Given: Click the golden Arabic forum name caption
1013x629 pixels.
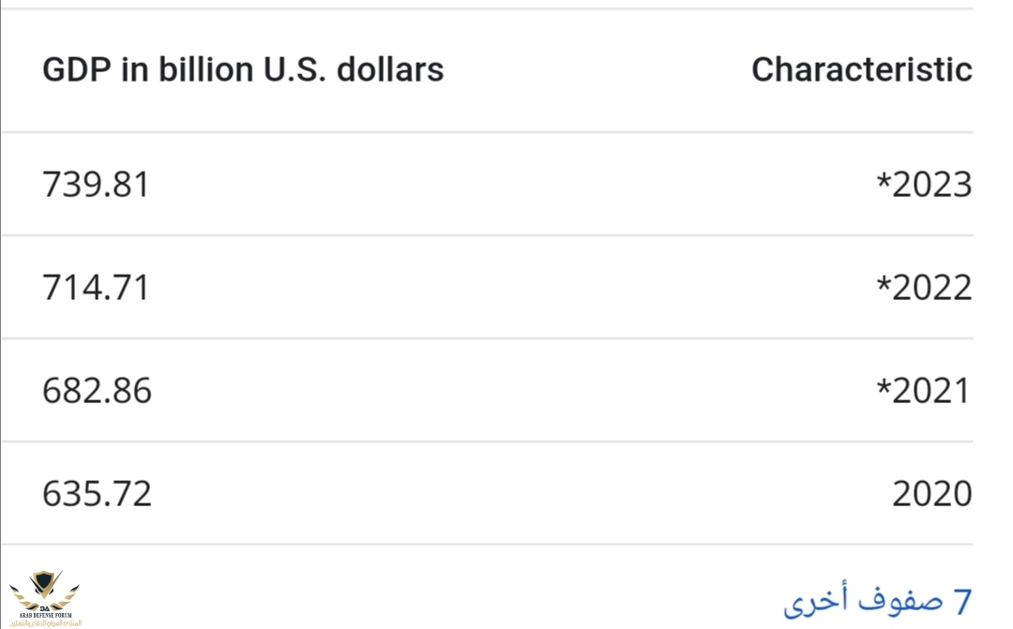Looking at the screenshot, I should pyautogui.click(x=45, y=622).
